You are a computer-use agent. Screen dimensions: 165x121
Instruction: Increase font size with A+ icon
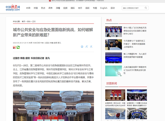point(87,47)
